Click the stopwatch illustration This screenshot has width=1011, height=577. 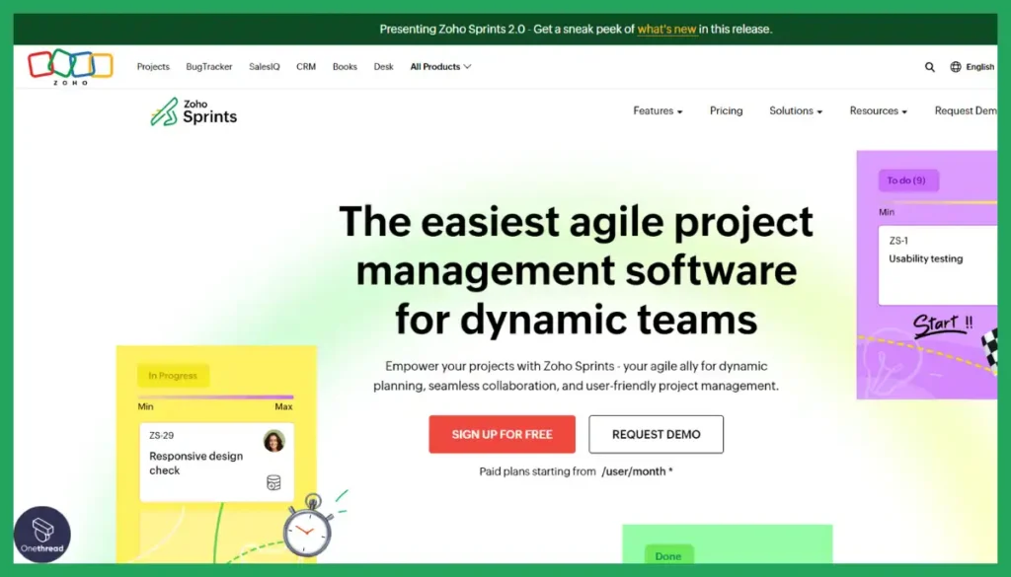pyautogui.click(x=309, y=527)
